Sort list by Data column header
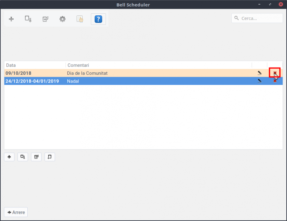The width and height of the screenshot is (287, 221). coord(34,65)
